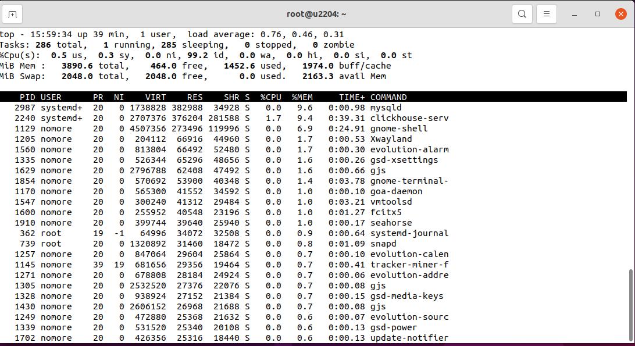Click the COMMAND column header

pyautogui.click(x=388, y=97)
